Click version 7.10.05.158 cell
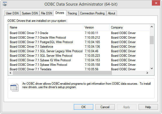Image resolution: width=162 pixels, height=114 pixels. tap(92, 65)
